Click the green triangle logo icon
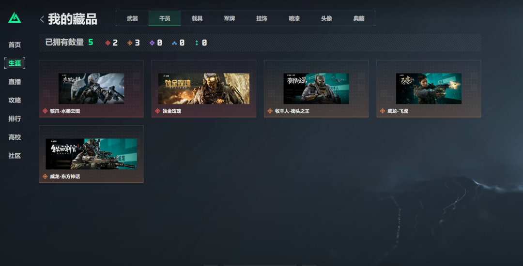The image size is (523, 266). (x=15, y=17)
